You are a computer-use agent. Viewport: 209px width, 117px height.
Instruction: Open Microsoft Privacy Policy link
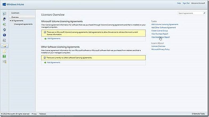(160, 49)
